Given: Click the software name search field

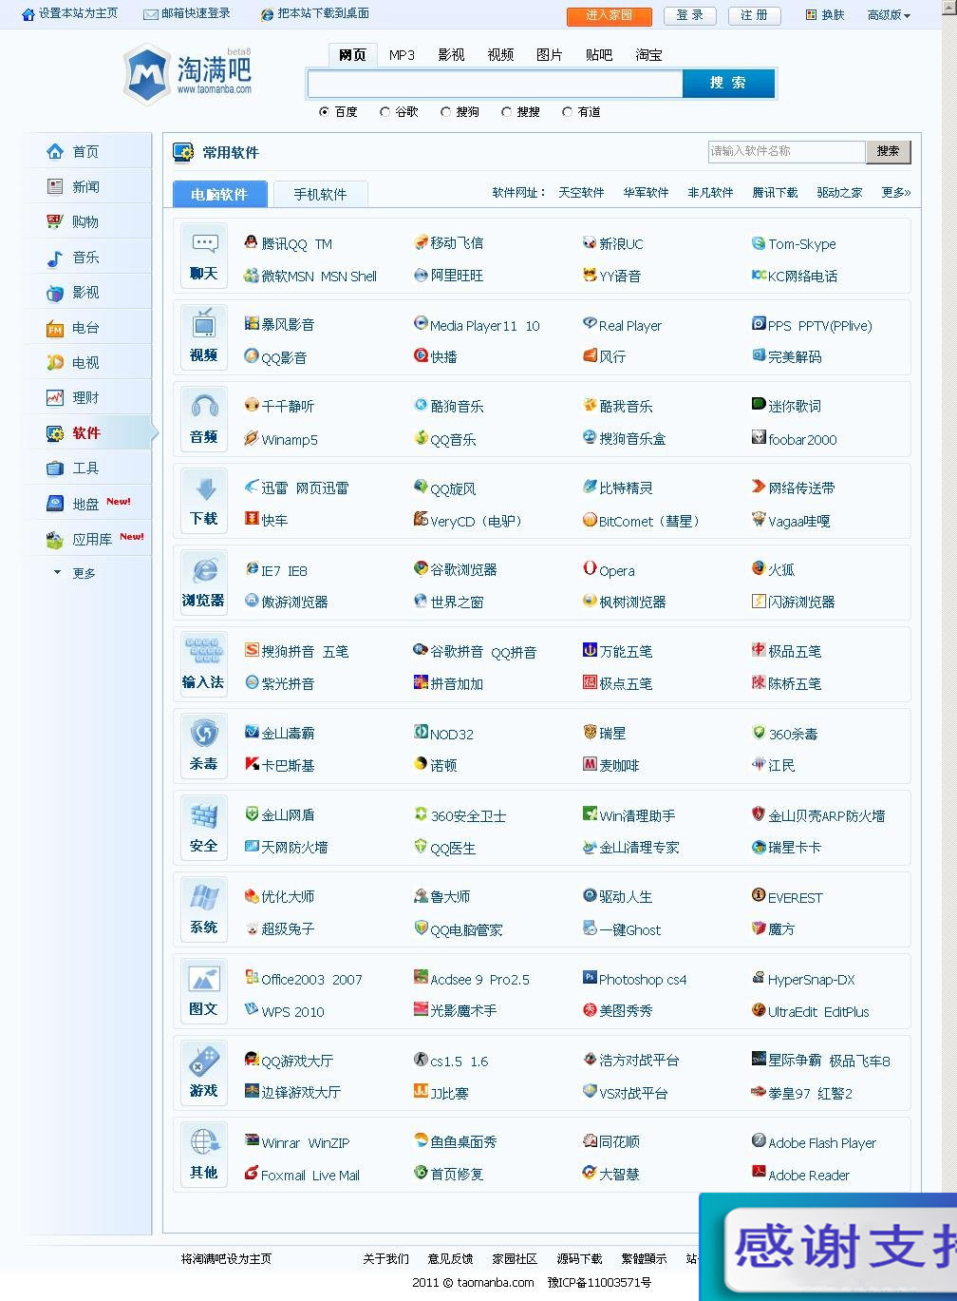Looking at the screenshot, I should [x=787, y=151].
